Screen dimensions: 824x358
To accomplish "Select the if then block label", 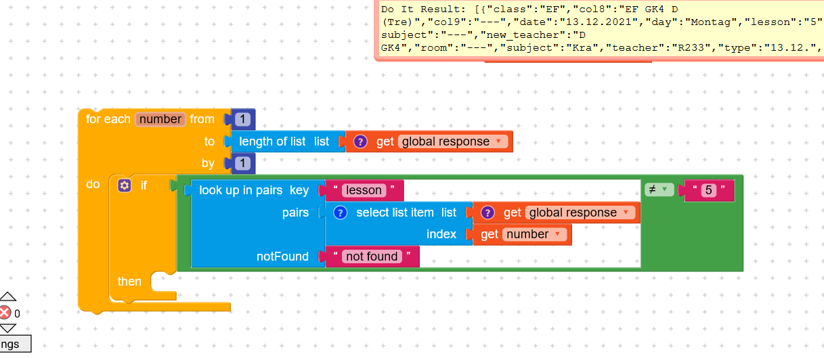I will [x=144, y=185].
